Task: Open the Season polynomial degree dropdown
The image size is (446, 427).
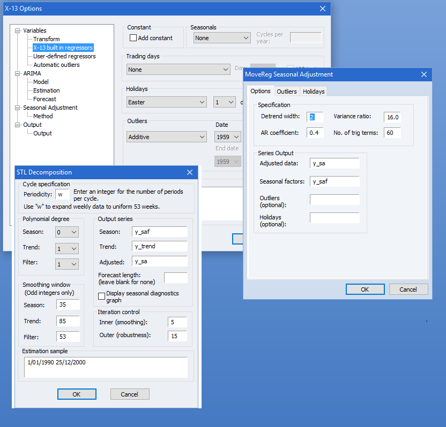Action: 67,232
